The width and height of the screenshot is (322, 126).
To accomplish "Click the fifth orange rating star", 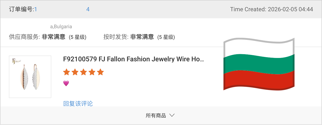I will 100,72.
